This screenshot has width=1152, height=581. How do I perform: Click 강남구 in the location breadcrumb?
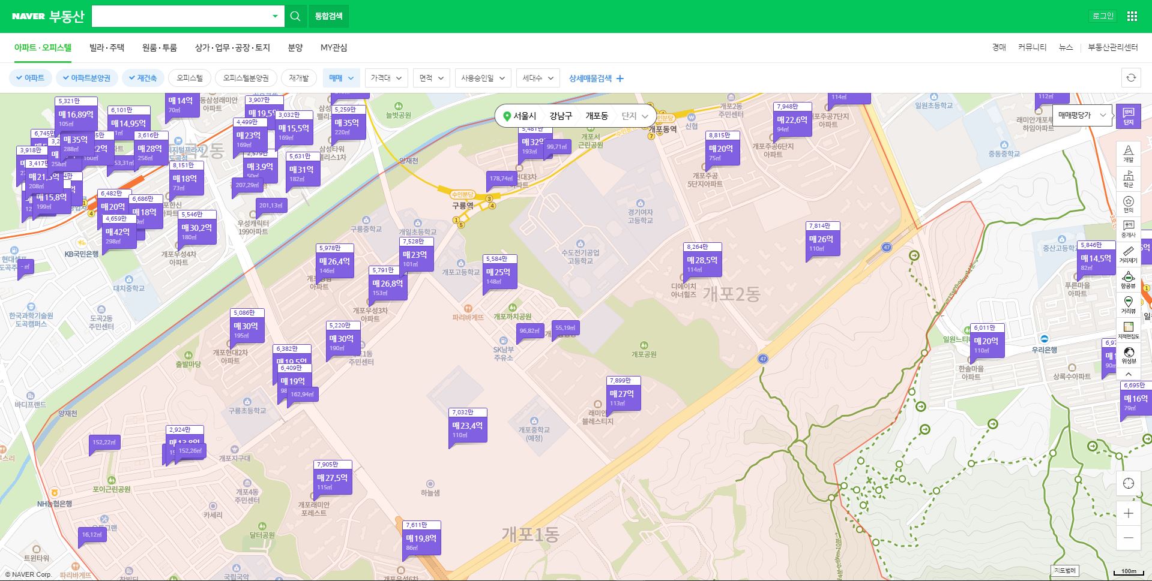coord(561,116)
